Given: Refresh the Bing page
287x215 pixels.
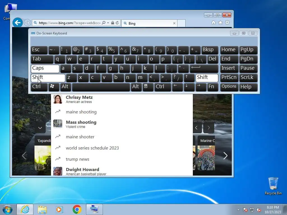Looking at the screenshot, I should click(x=117, y=23).
